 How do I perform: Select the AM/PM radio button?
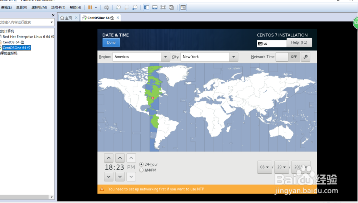(x=141, y=170)
